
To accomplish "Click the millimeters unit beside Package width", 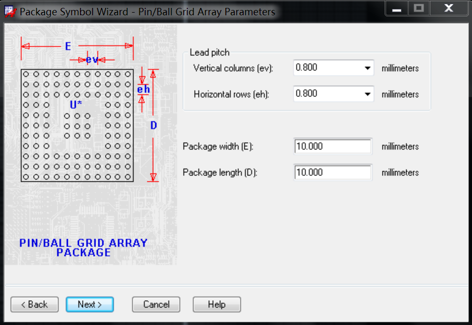I will (x=400, y=146).
